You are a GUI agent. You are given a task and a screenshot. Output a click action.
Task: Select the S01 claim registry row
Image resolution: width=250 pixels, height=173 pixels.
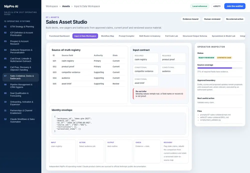pos(89,61)
